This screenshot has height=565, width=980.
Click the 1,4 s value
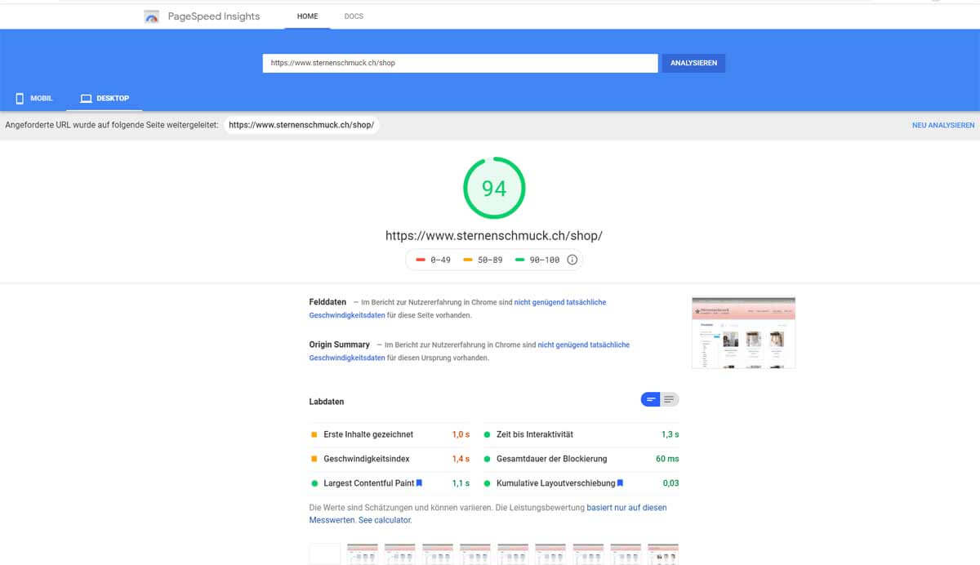click(461, 459)
